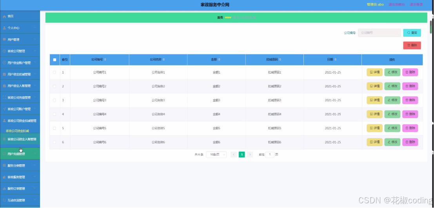The image size is (434, 208).
Task: Click the vertical scrollbar on right edge
Action: pyautogui.click(x=431, y=27)
